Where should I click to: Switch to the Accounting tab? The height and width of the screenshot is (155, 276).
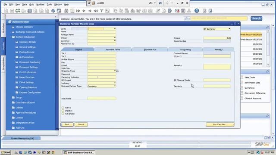coord(185,50)
